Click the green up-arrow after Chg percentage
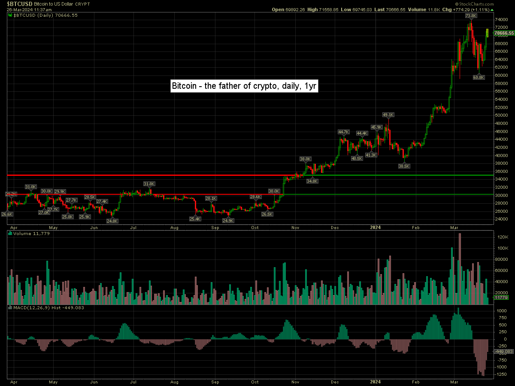 pyautogui.click(x=492, y=9)
